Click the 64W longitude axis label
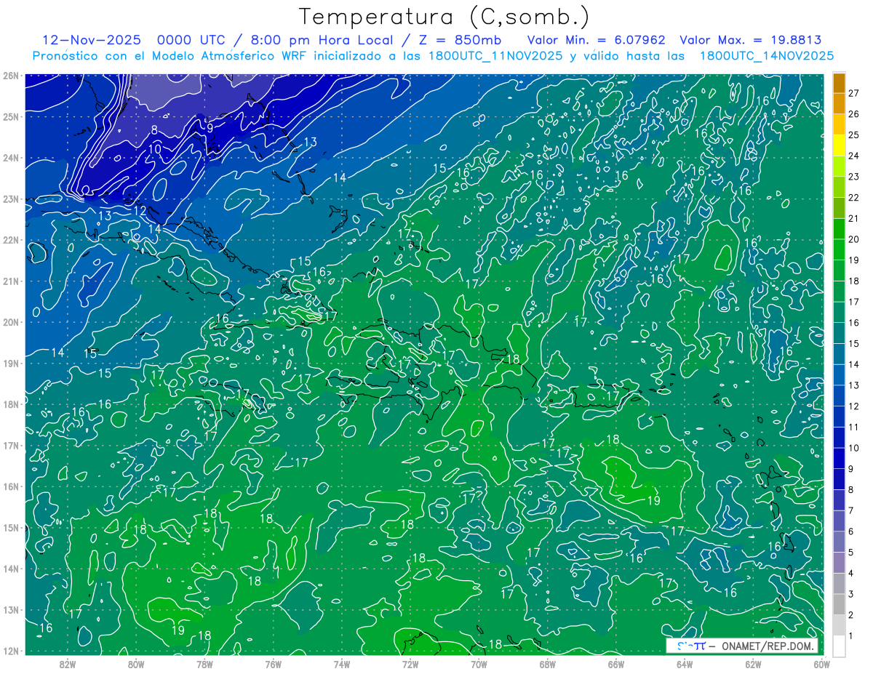The height and width of the screenshot is (674, 873). coord(685,665)
